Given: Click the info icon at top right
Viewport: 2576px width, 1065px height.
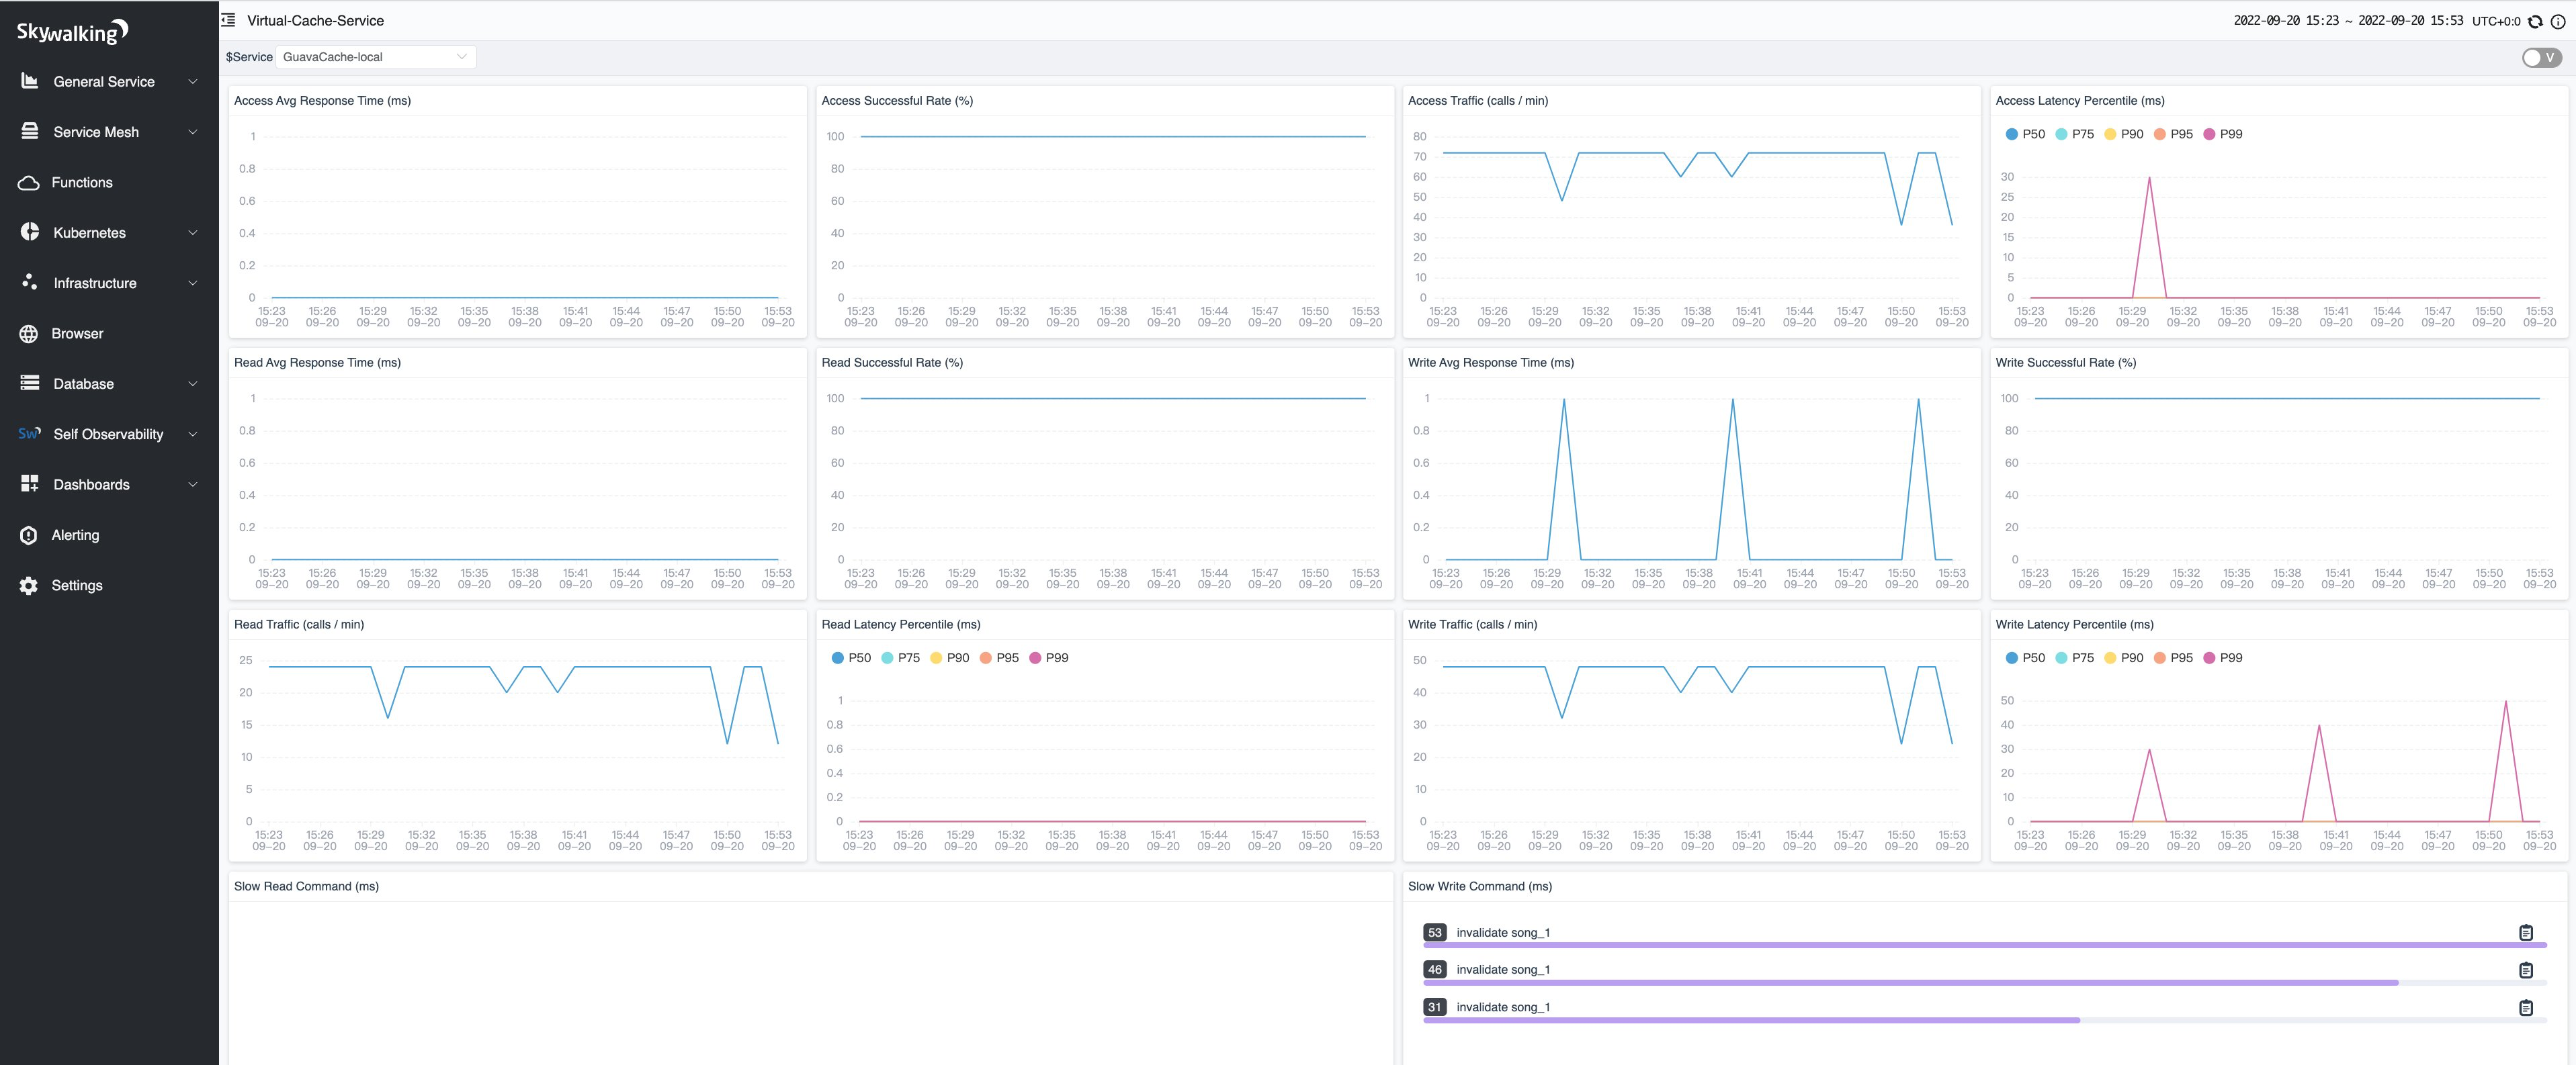Looking at the screenshot, I should pyautogui.click(x=2558, y=21).
